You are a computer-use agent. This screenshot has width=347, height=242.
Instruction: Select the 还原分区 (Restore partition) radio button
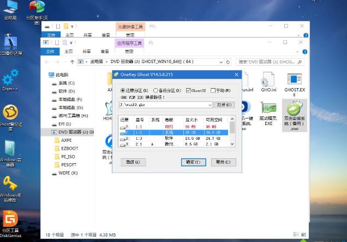coord(122,90)
